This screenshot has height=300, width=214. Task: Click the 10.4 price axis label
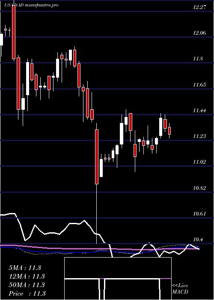point(198,240)
